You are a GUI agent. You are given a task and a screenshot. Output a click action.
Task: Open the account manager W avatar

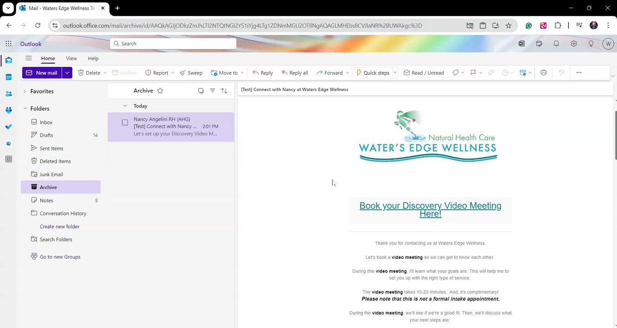[608, 44]
